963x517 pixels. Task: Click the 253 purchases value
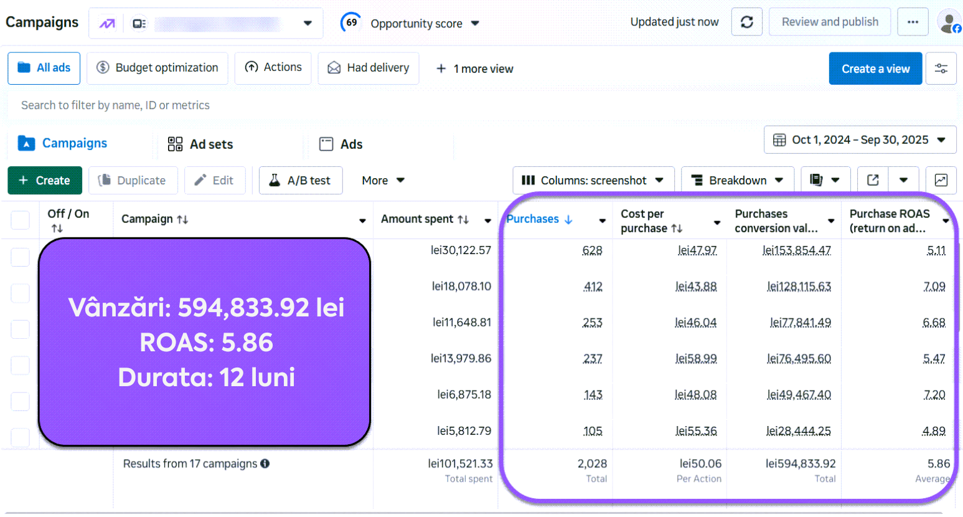click(x=592, y=323)
